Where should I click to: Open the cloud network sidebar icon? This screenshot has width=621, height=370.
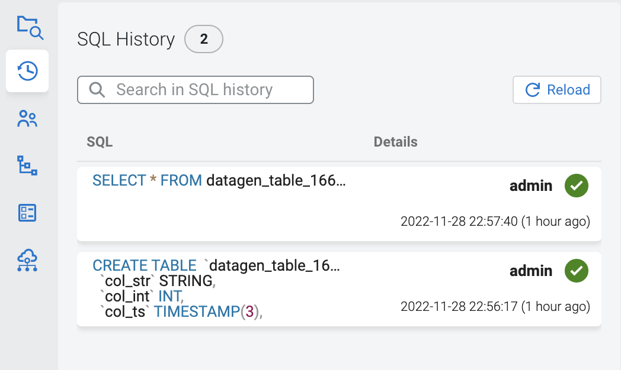27,260
